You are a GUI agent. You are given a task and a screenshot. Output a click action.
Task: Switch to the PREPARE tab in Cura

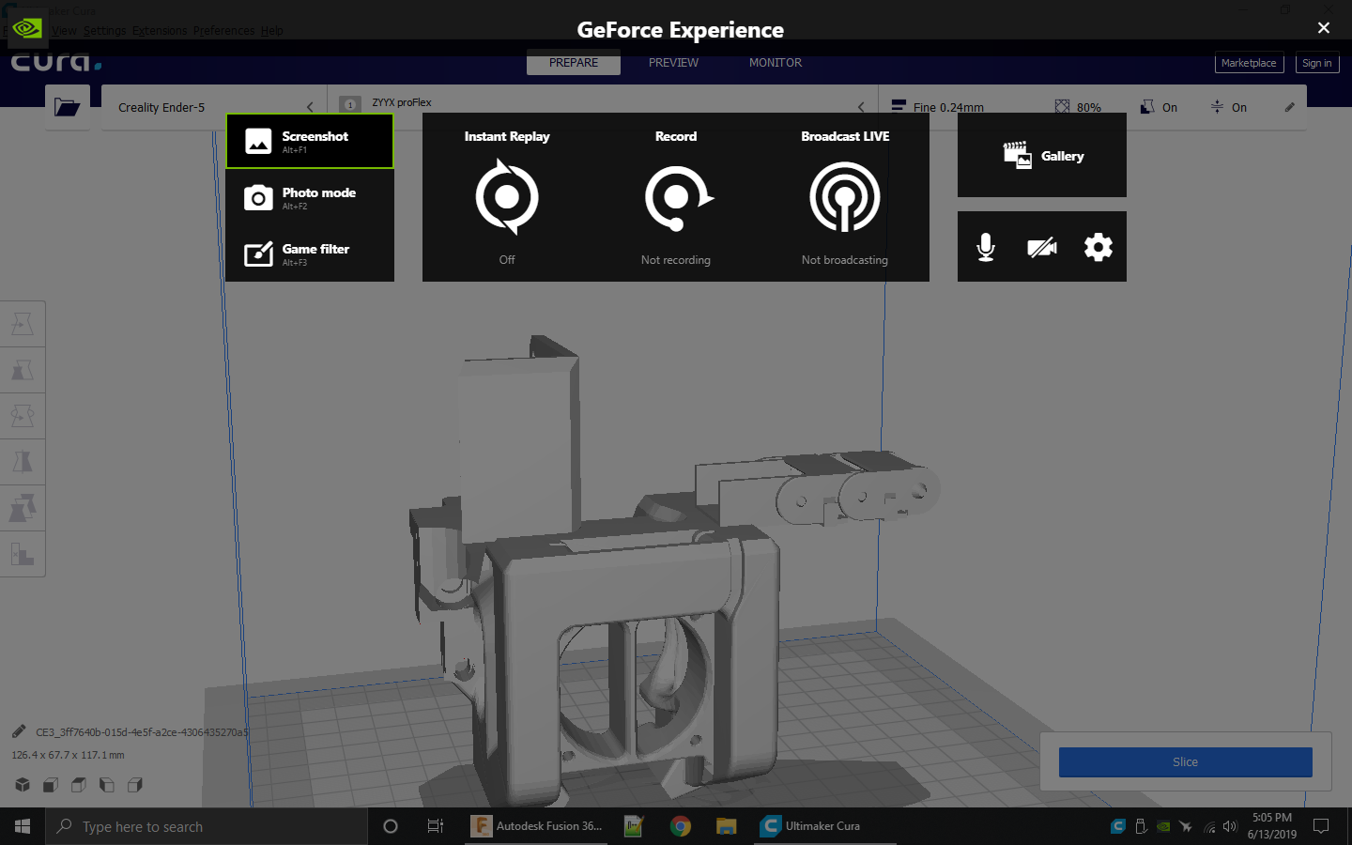[574, 63]
